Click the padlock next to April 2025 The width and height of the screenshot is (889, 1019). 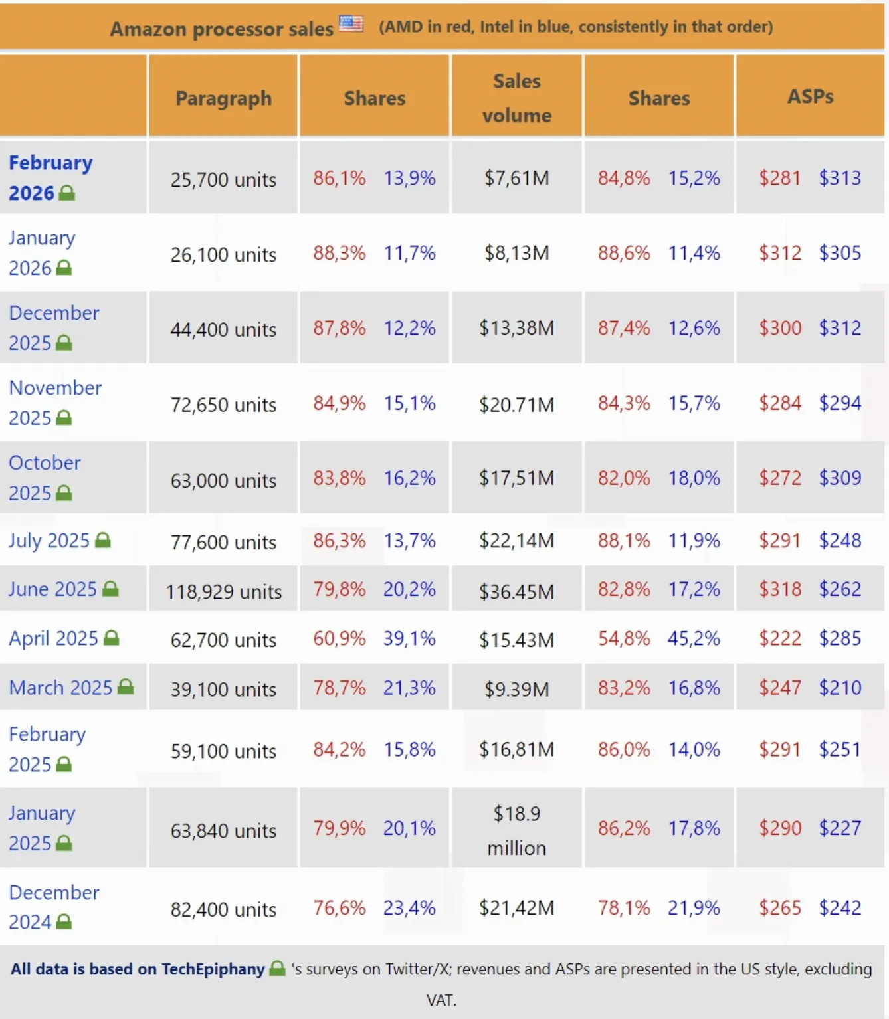pyautogui.click(x=110, y=638)
